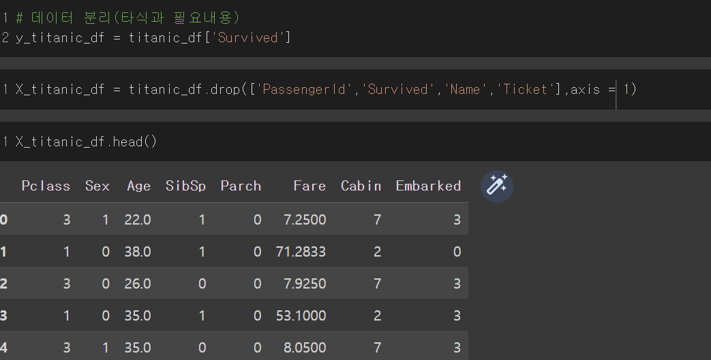The width and height of the screenshot is (711, 360).
Task: Click row index 2 of the dataframe
Action: tap(3, 284)
